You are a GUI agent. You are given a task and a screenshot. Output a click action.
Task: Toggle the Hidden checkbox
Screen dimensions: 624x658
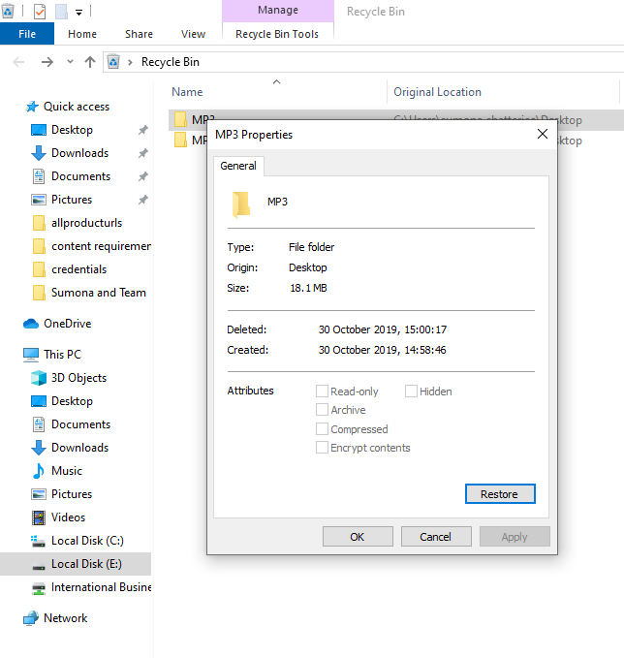point(411,392)
